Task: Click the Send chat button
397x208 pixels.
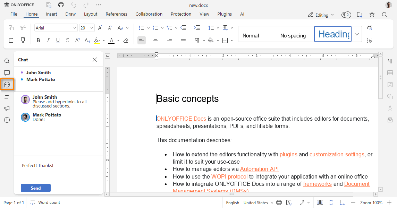Action: (36, 188)
